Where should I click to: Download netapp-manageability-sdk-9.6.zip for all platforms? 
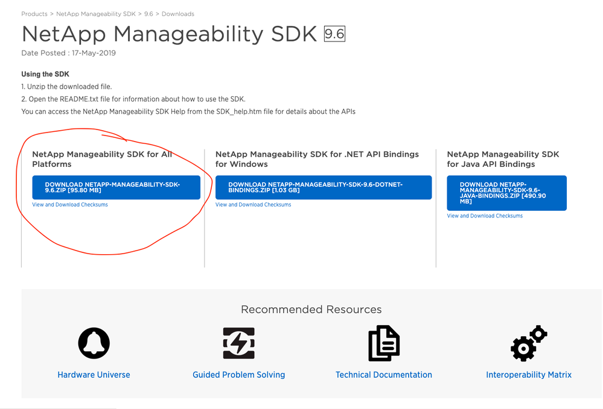point(116,187)
